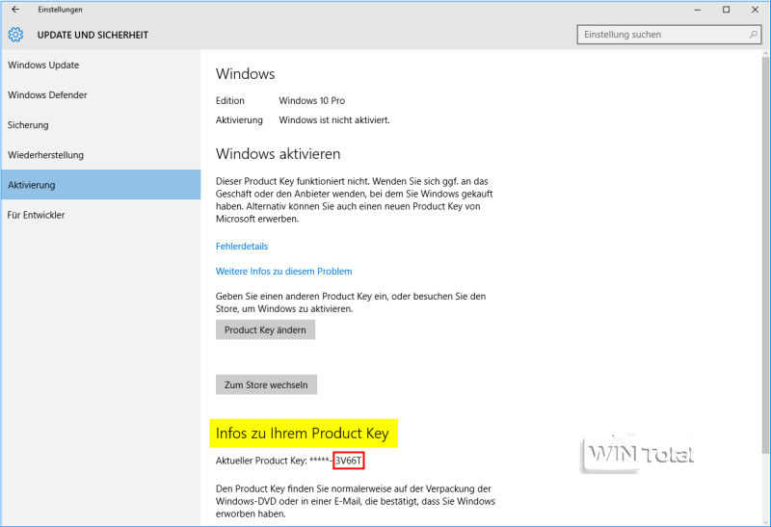Open Windows Update section
Image resolution: width=771 pixels, height=527 pixels.
click(100, 65)
